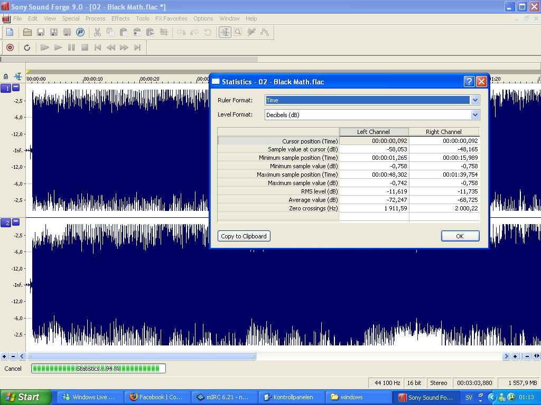
Task: Click the Record button in transport bar
Action: (10, 47)
